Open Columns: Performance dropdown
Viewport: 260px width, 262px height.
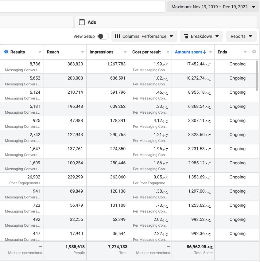(144, 36)
